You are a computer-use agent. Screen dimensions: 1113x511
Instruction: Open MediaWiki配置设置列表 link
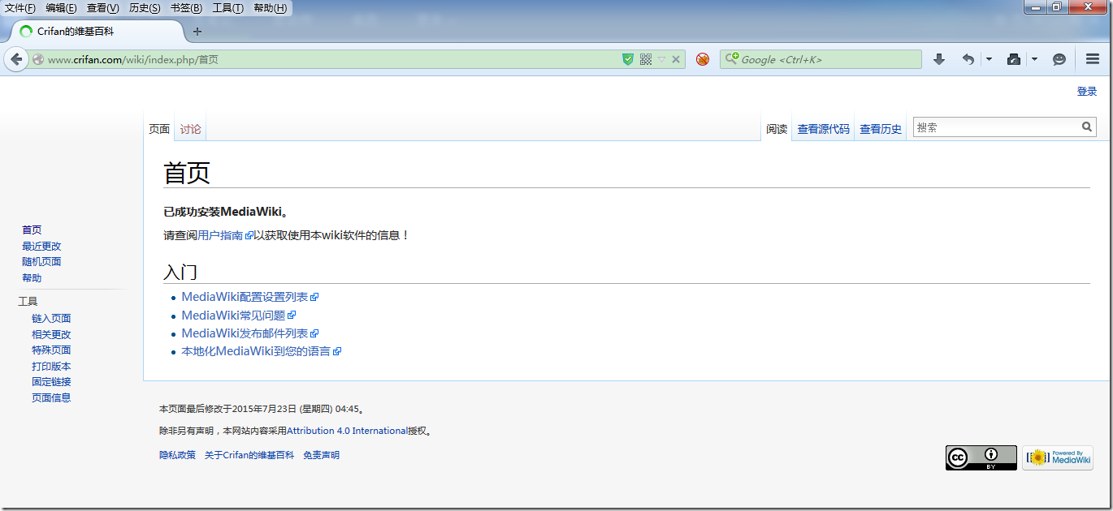tap(250, 298)
